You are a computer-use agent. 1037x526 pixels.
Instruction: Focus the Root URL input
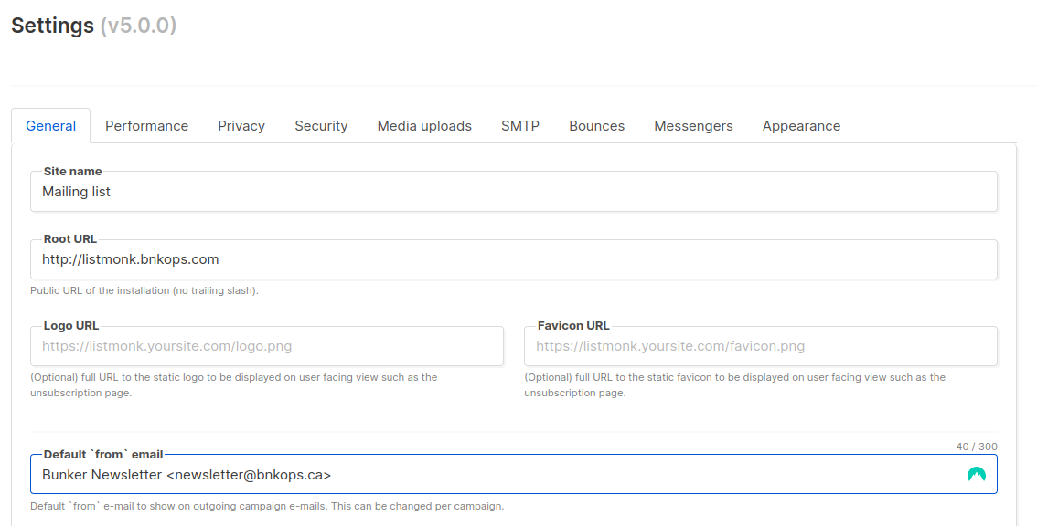tap(514, 259)
